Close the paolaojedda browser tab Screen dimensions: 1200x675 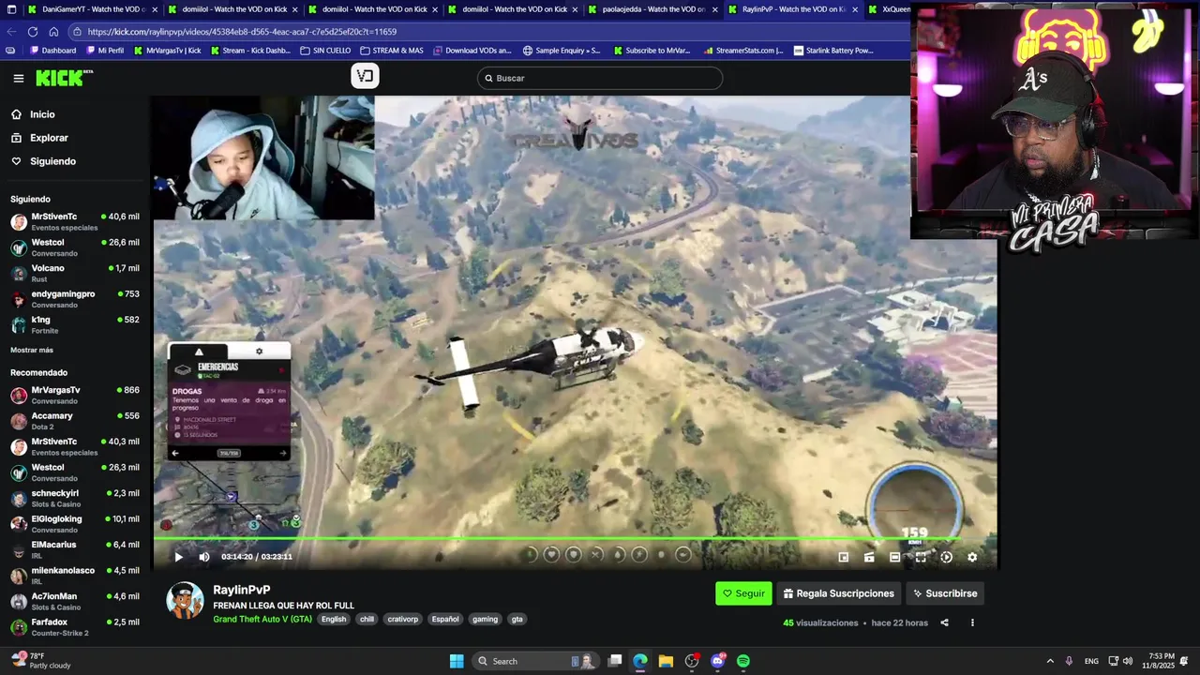[x=715, y=9]
